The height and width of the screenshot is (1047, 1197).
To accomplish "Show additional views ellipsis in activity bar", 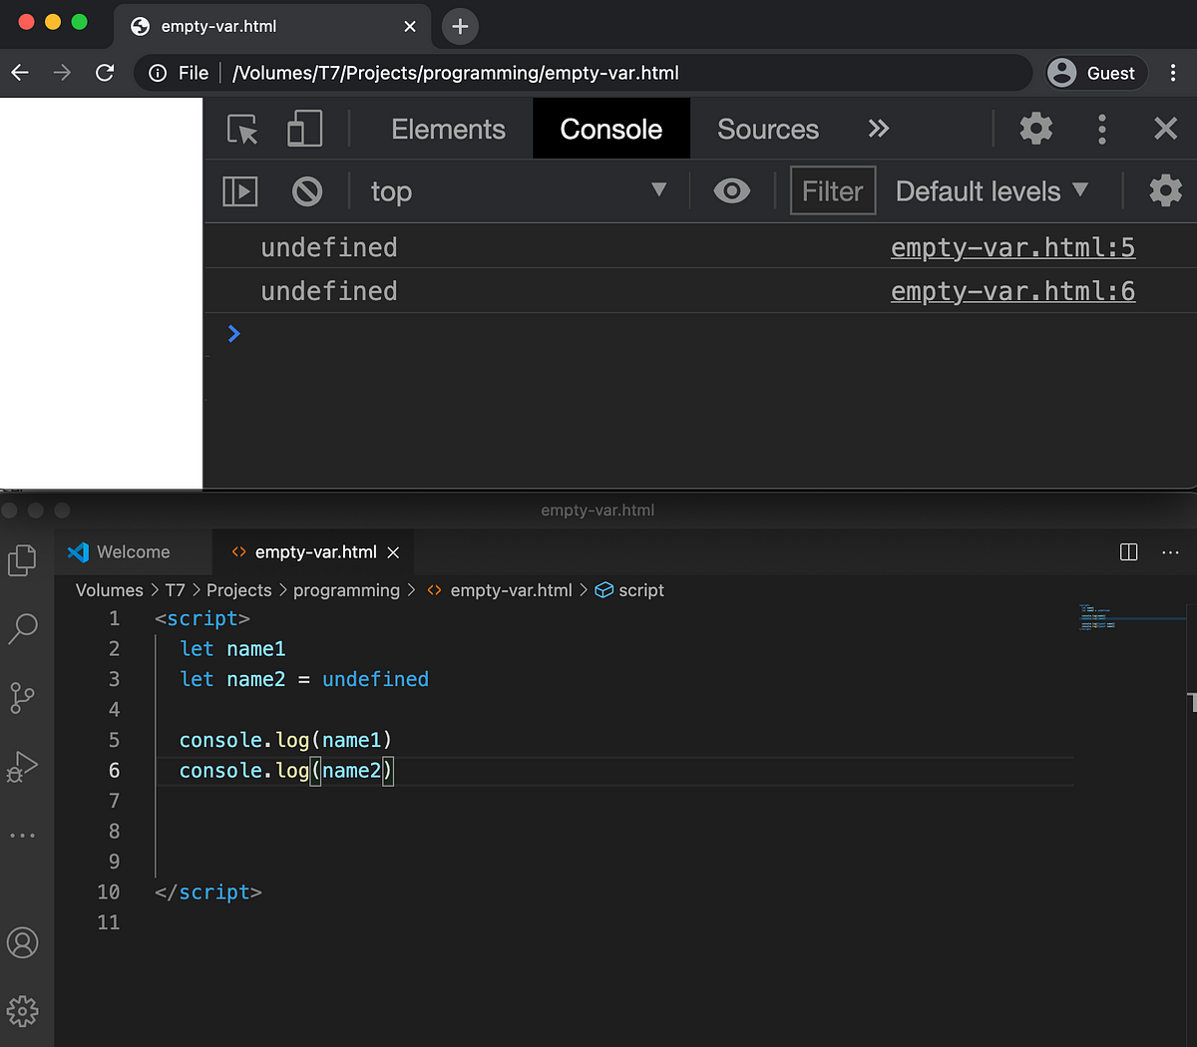I will [x=22, y=836].
